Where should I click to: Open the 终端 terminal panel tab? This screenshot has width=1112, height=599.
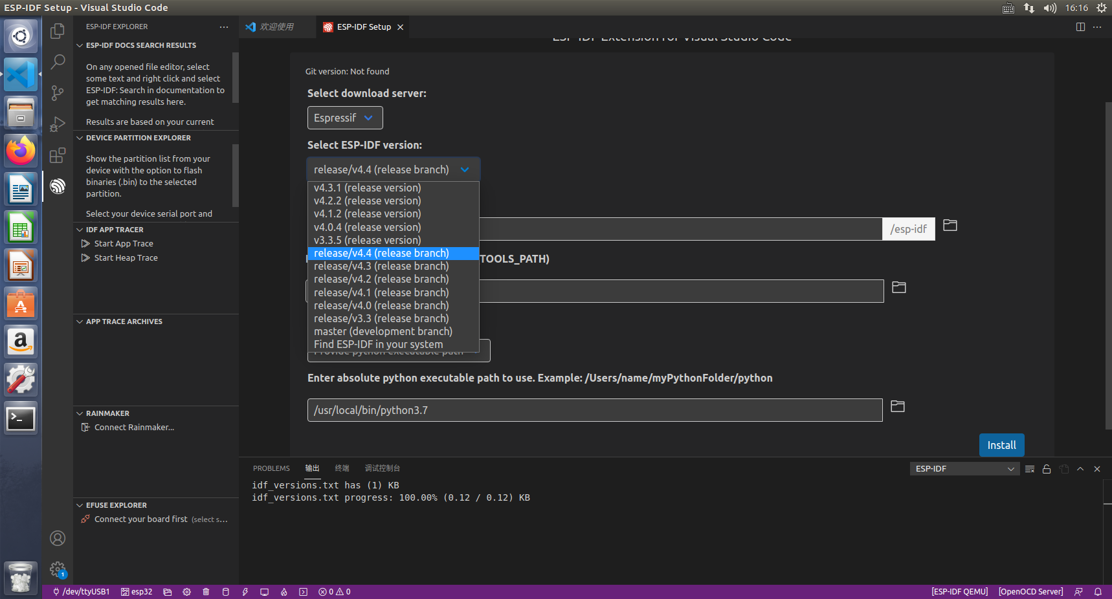342,468
